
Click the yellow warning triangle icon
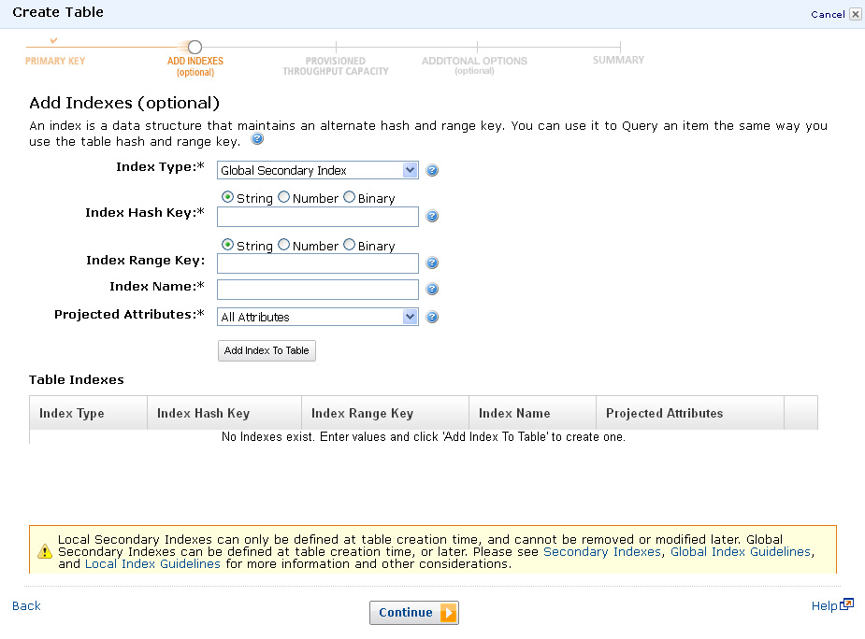tap(45, 551)
